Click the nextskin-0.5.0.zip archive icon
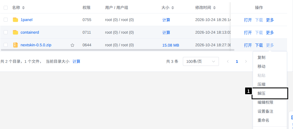Image resolution: width=293 pixels, height=129 pixels. click(x=15, y=45)
